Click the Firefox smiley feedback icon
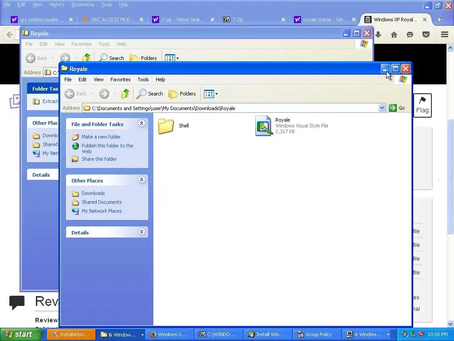Viewport: 454px width, 341px height. [410, 35]
